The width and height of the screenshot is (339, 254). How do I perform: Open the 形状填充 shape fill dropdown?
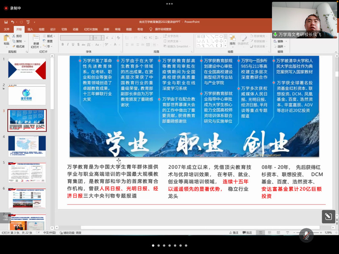(259, 36)
